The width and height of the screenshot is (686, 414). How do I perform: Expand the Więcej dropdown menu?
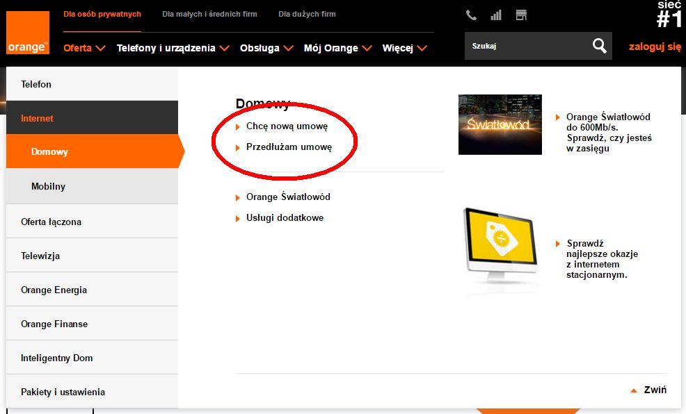tap(404, 48)
